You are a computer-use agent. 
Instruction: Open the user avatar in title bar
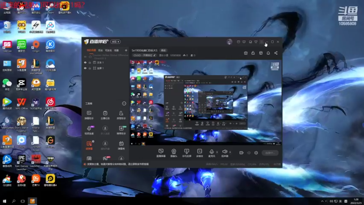(x=229, y=42)
